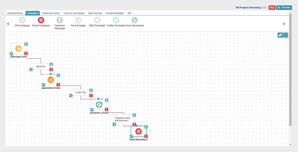
Task: Choose the Fax Campaign icon
Action: pos(78,20)
